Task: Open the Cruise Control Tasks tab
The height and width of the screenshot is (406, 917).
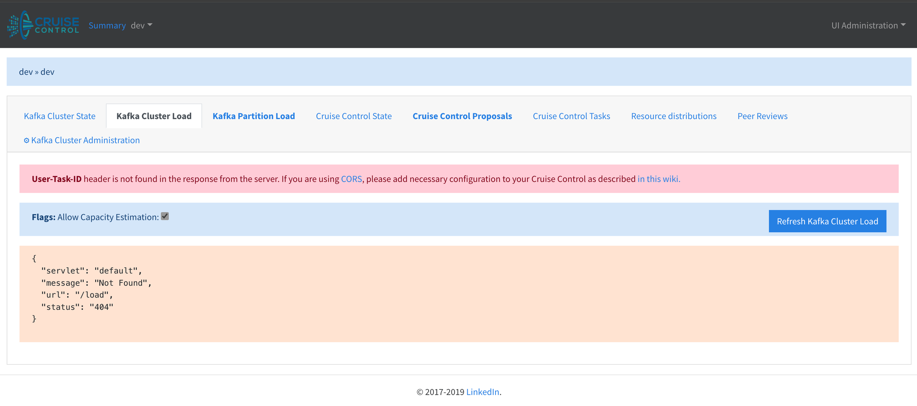Action: click(571, 116)
